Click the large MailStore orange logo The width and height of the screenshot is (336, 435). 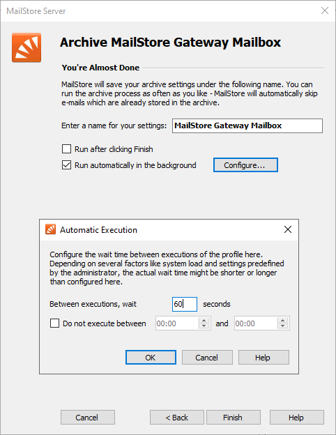[26, 47]
